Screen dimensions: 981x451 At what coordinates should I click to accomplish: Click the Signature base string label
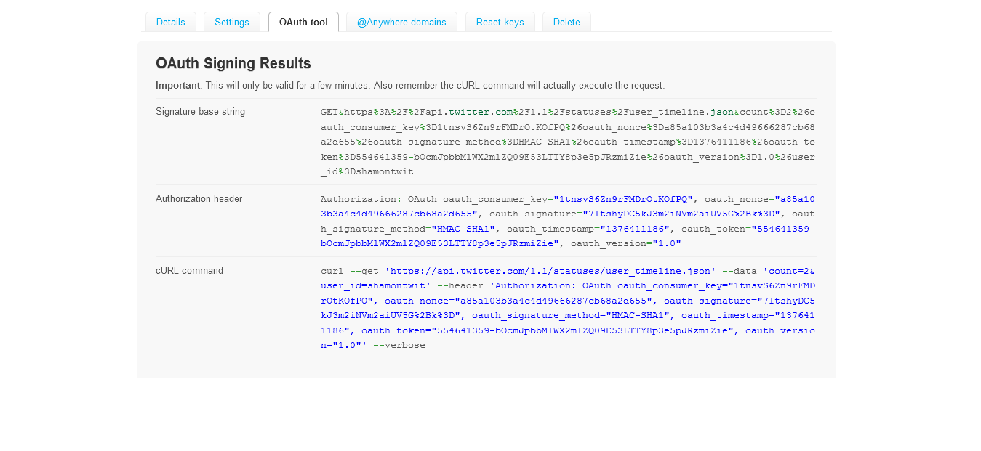(200, 112)
